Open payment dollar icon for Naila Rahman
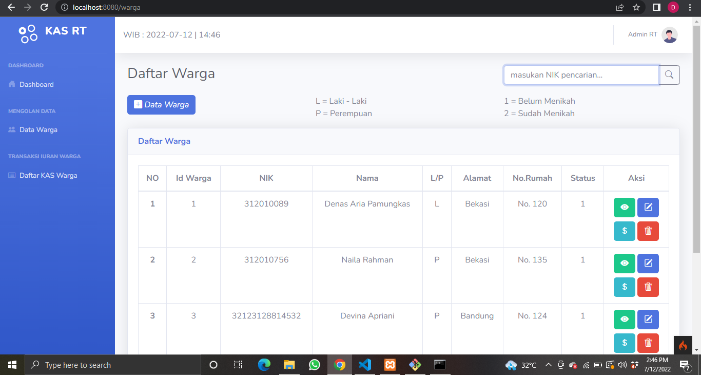Image resolution: width=701 pixels, height=375 pixels. pos(624,287)
